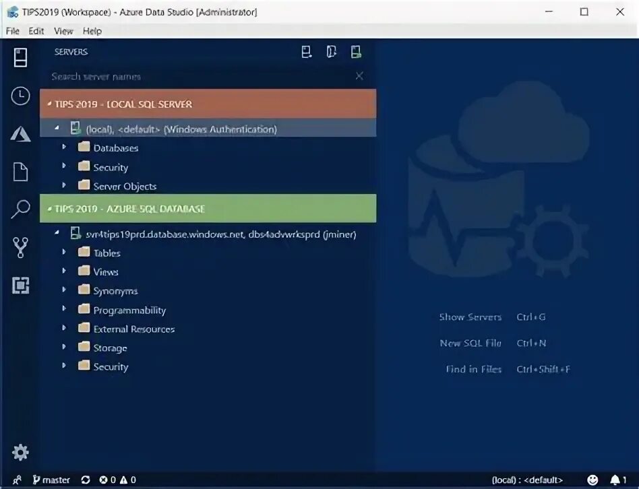Screen dimensions: 639x489
Task: Click the Show Servers shortcut hint
Action: 492,317
